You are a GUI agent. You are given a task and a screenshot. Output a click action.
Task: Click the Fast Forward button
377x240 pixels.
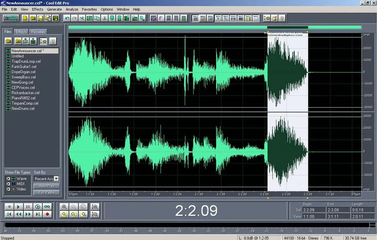pos(28,214)
